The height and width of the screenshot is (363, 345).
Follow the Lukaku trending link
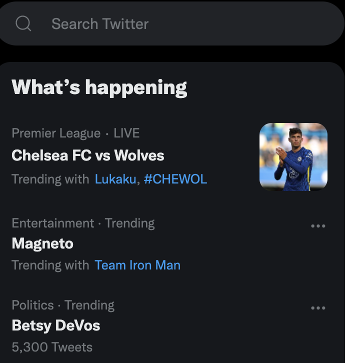[115, 179]
